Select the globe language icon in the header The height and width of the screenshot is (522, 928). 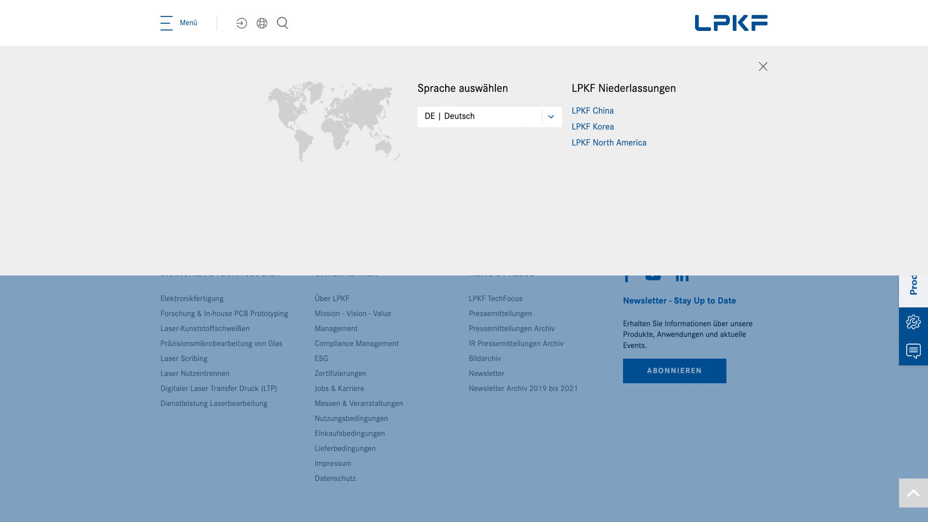262,23
